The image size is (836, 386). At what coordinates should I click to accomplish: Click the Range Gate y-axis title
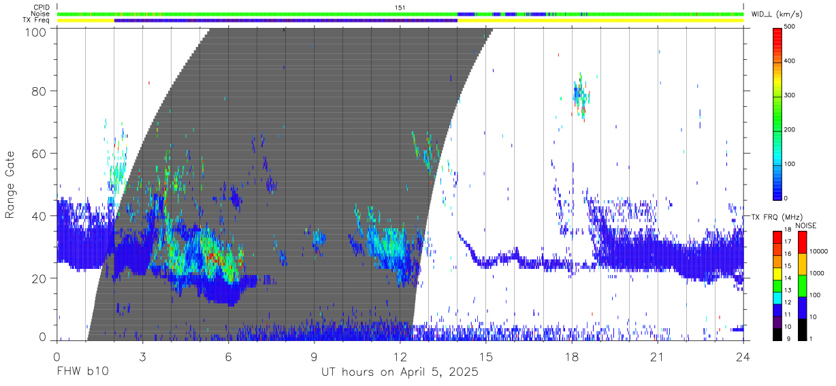pyautogui.click(x=11, y=184)
